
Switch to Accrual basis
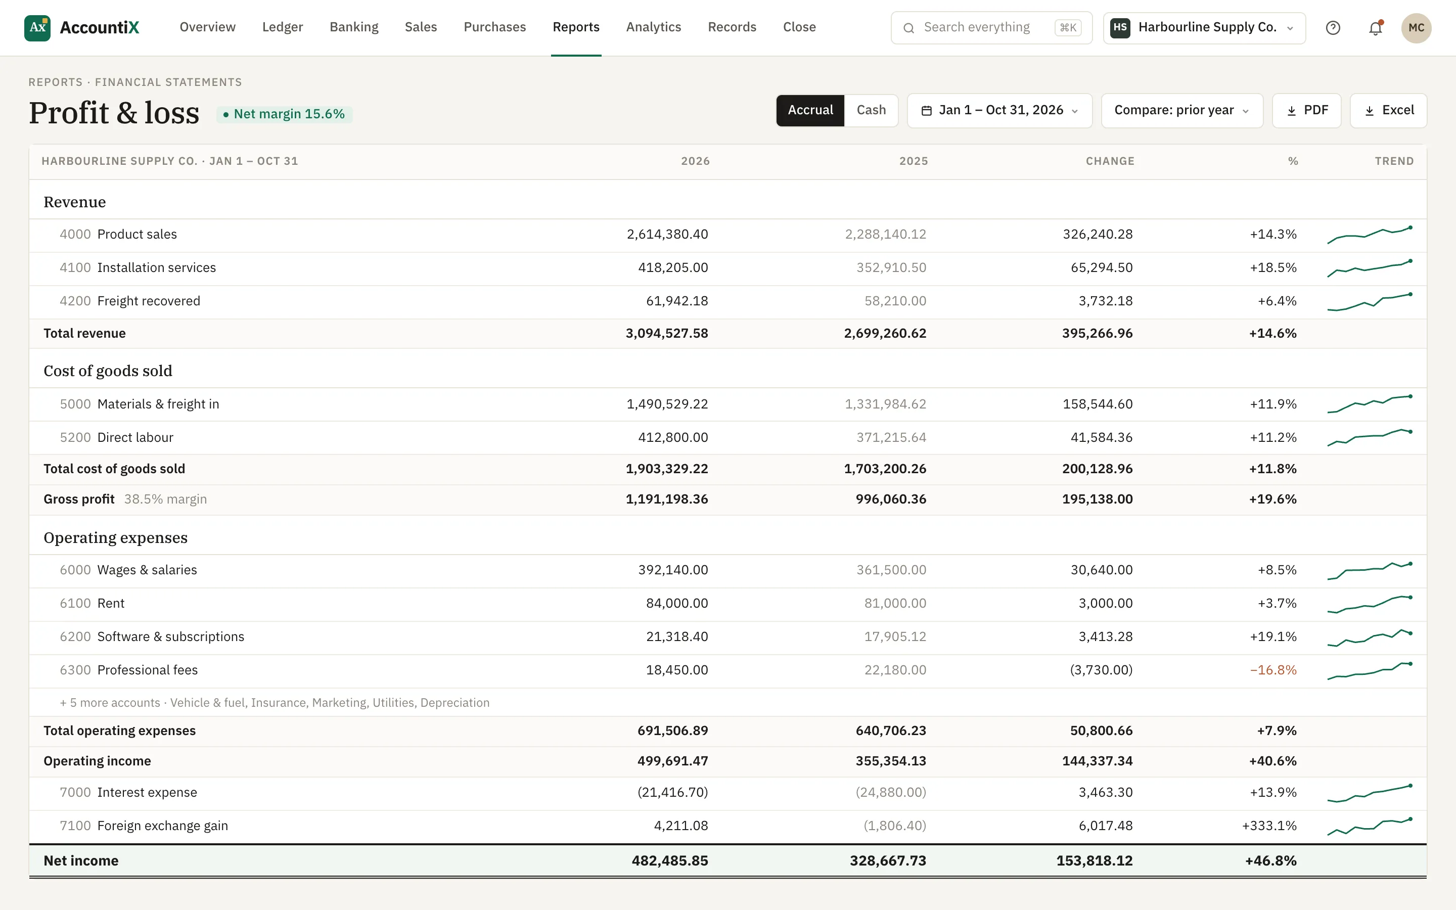pos(810,110)
